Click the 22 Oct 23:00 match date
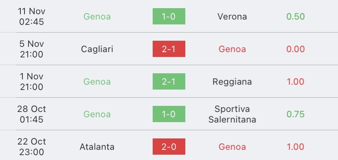The height and width of the screenshot is (160, 338). click(32, 147)
